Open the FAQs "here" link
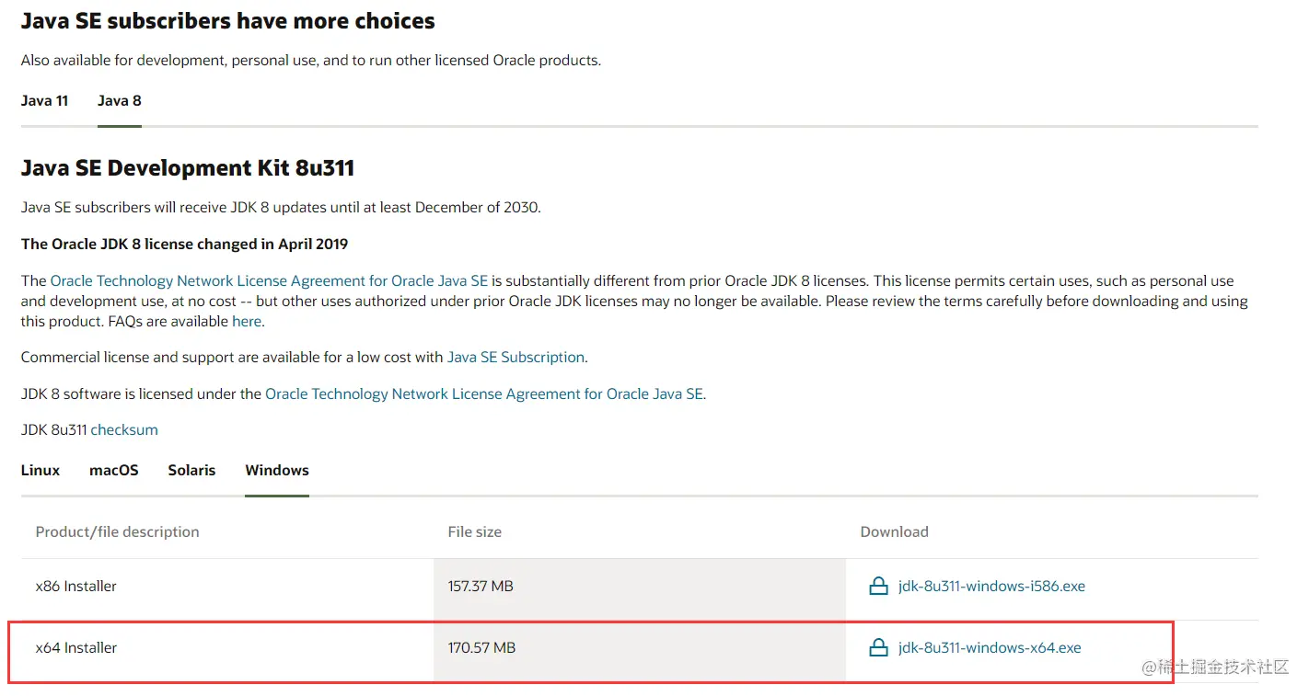This screenshot has height=696, width=1309. click(x=247, y=322)
